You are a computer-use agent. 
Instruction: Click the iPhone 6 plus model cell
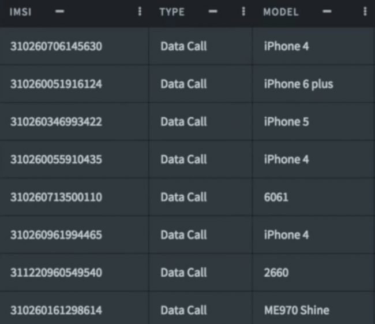click(x=298, y=84)
